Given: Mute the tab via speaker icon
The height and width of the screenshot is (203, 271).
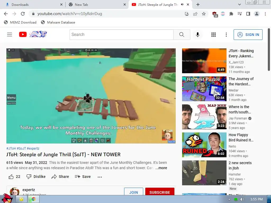Looking at the screenshot, I should [182, 4].
